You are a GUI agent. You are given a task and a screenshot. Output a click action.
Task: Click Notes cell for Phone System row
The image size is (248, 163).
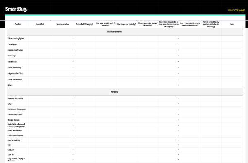point(232,44)
